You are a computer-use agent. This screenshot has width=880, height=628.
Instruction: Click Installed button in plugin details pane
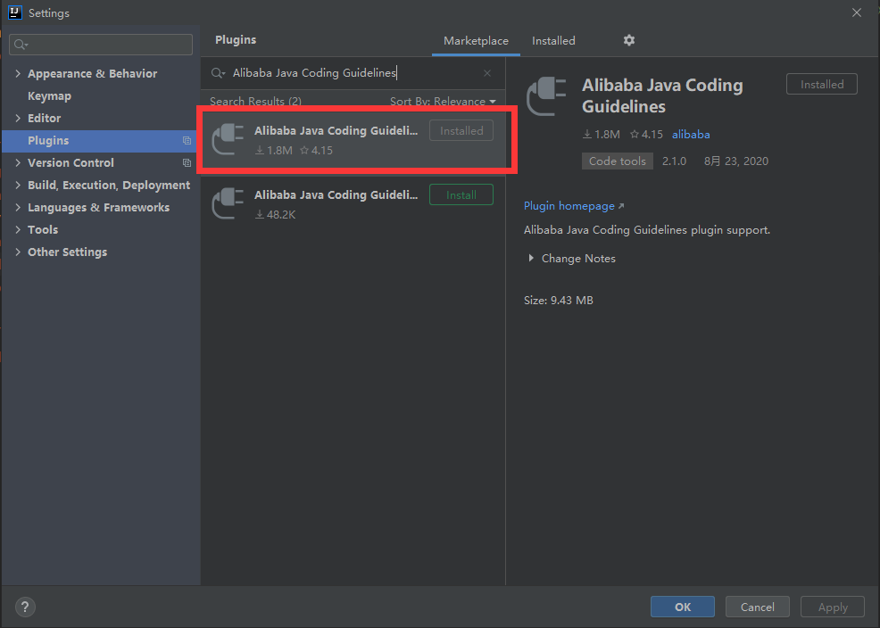pyautogui.click(x=822, y=84)
